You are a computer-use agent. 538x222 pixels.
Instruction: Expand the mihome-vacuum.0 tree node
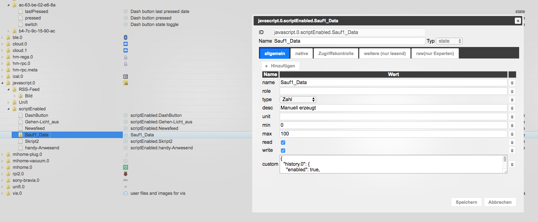2,161
